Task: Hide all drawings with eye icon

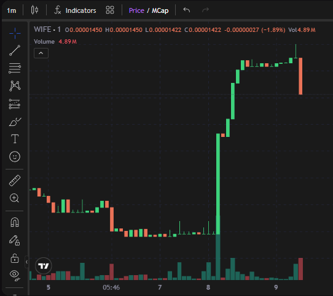Action: point(15,275)
